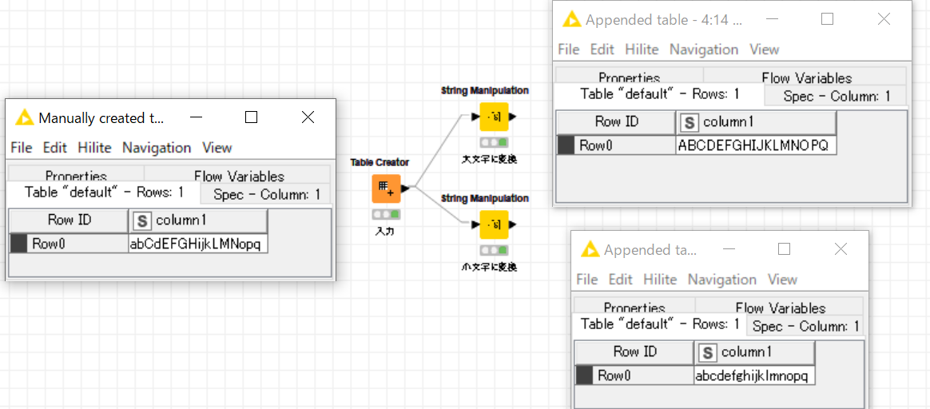Select the ABCDEFGHIJKLMNOPQ cell
Viewport: 930px width, 409px height.
coord(756,146)
